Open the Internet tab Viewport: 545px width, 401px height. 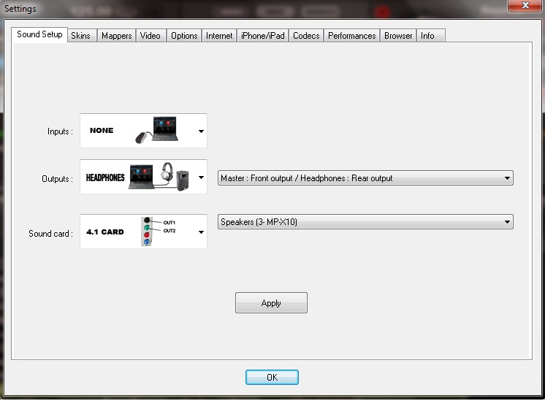point(219,36)
